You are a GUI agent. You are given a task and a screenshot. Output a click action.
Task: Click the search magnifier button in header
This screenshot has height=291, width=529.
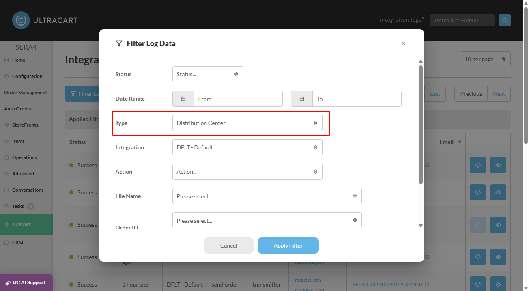[x=505, y=20]
